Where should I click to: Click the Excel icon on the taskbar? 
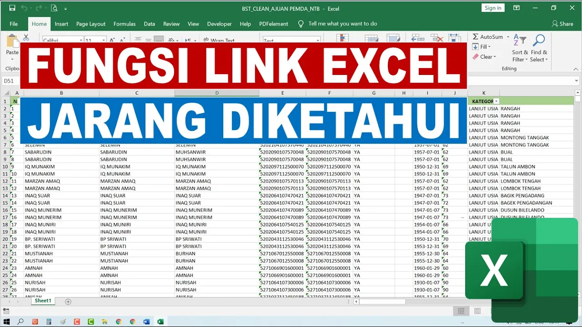[x=161, y=322]
